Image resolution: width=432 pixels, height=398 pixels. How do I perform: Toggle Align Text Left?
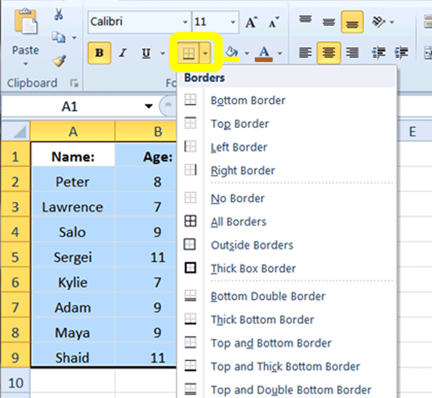[x=305, y=53]
